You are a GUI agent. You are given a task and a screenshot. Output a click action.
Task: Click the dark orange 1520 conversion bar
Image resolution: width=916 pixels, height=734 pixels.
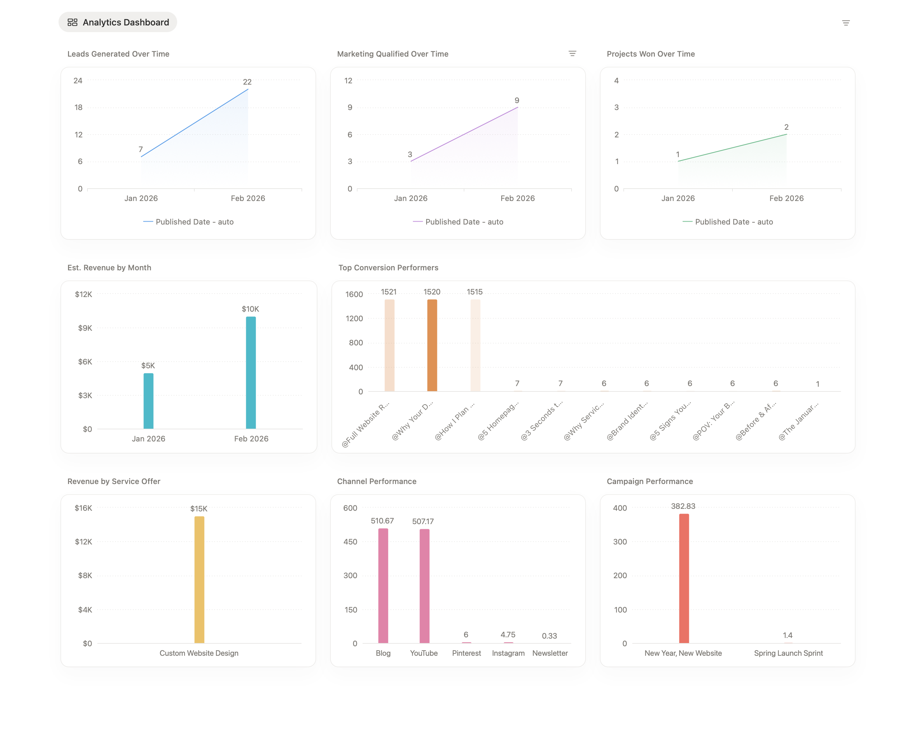pos(432,345)
